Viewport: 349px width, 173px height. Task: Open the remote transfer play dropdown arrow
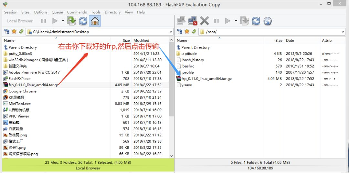pyautogui.click(x=236, y=21)
